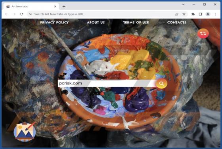Click the address bar magnifier icon
The height and width of the screenshot is (149, 222).
31,14
